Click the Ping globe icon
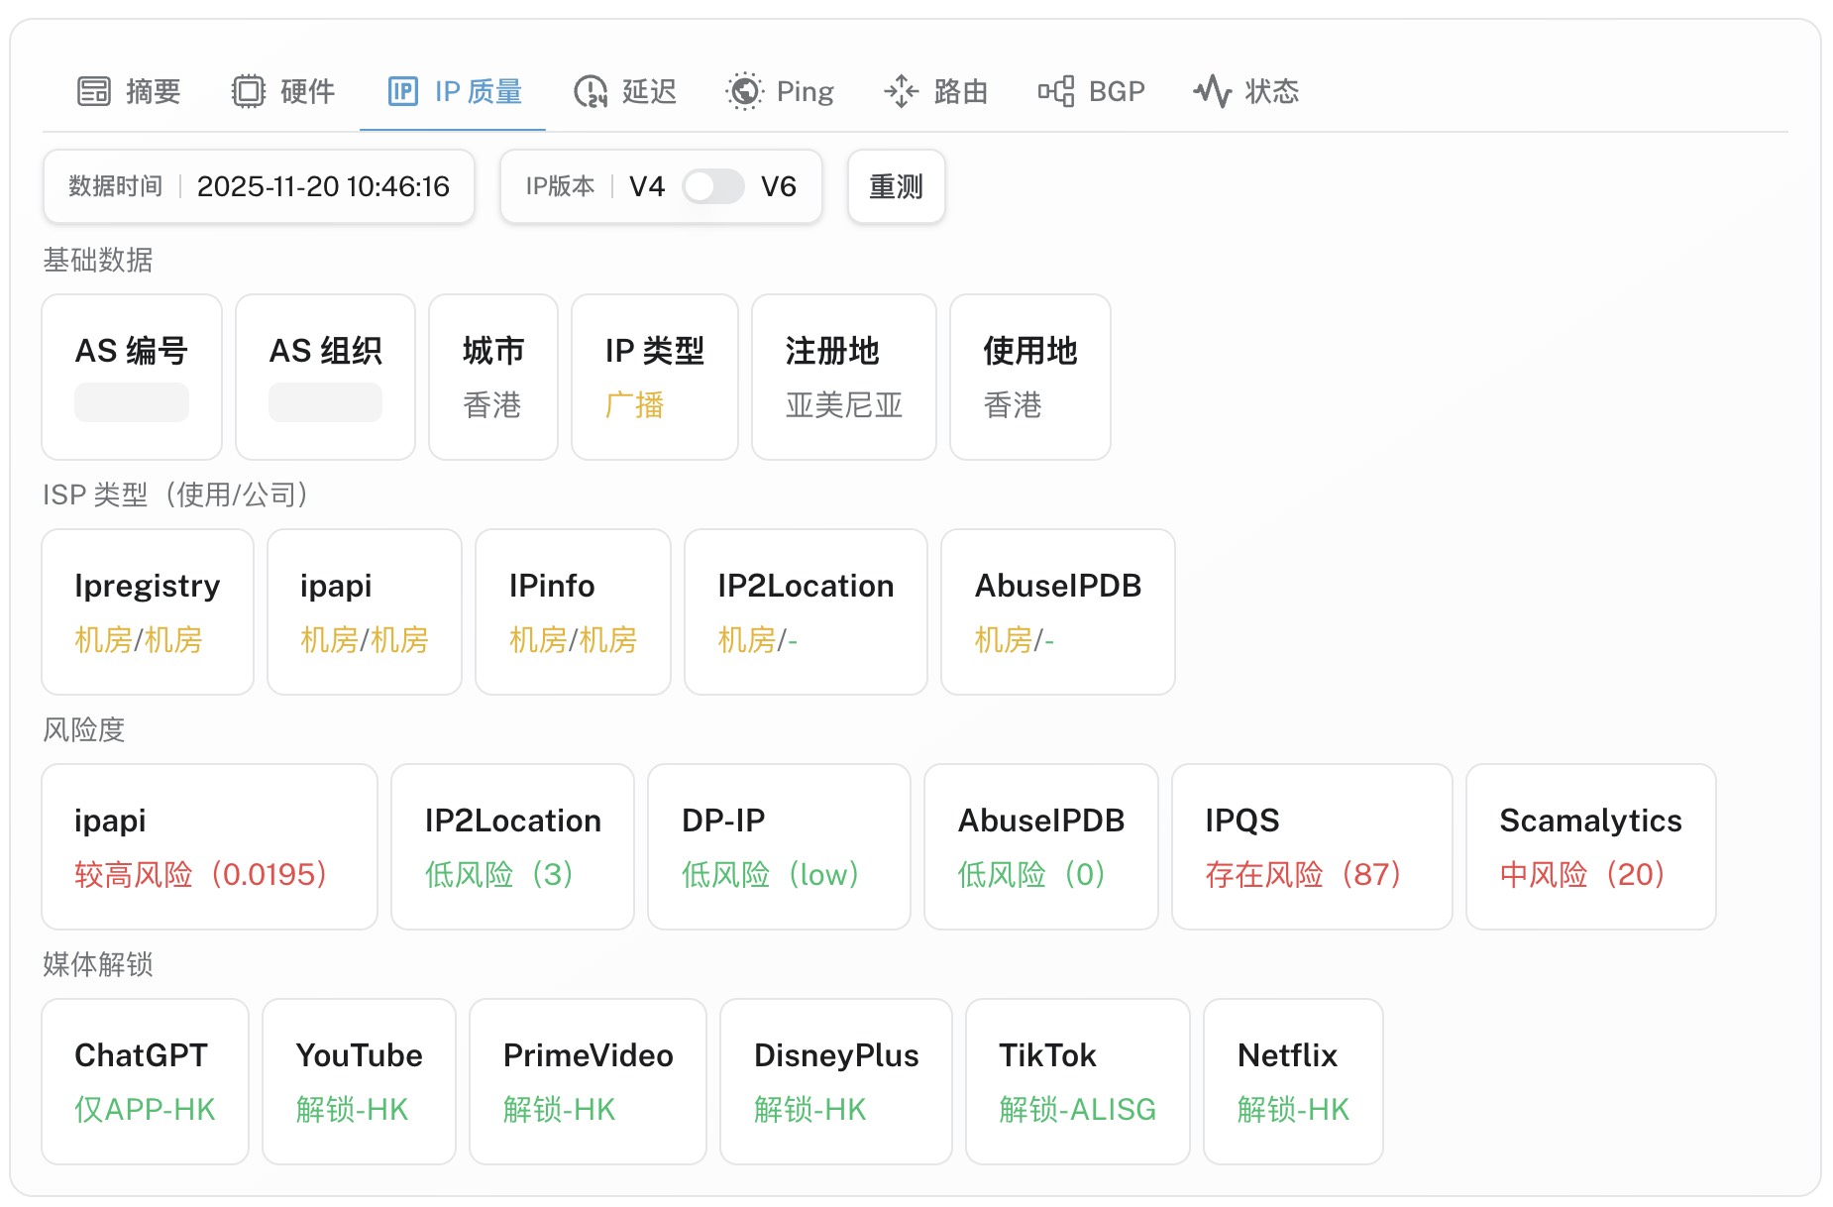The height and width of the screenshot is (1207, 1833). coord(744,91)
